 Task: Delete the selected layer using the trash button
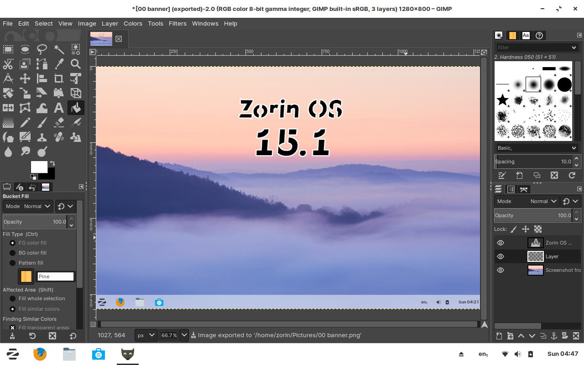[576, 336]
